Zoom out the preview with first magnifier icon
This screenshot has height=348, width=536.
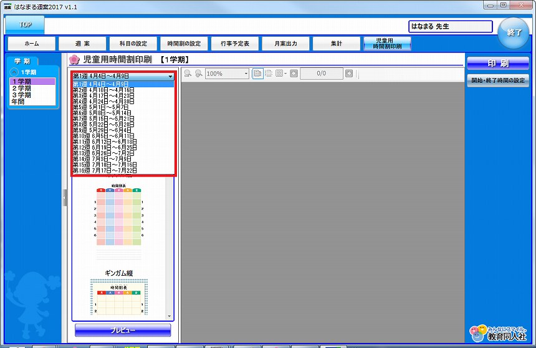pyautogui.click(x=188, y=73)
